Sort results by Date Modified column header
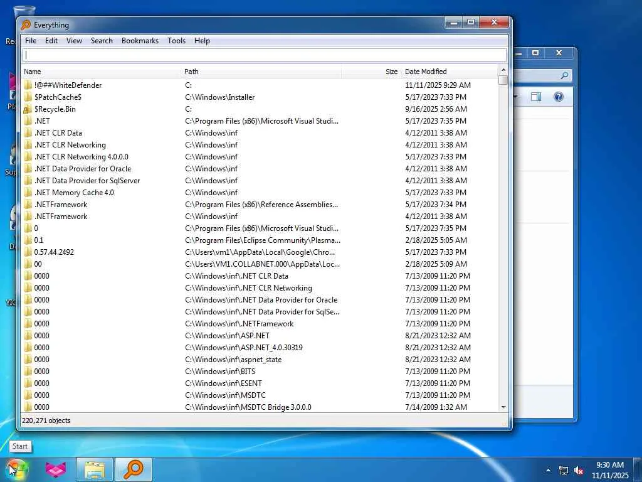 pos(450,72)
